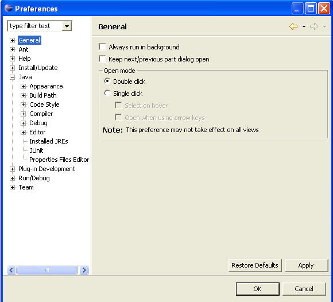Click the Apply button
The image size is (333, 302).
(x=306, y=265)
